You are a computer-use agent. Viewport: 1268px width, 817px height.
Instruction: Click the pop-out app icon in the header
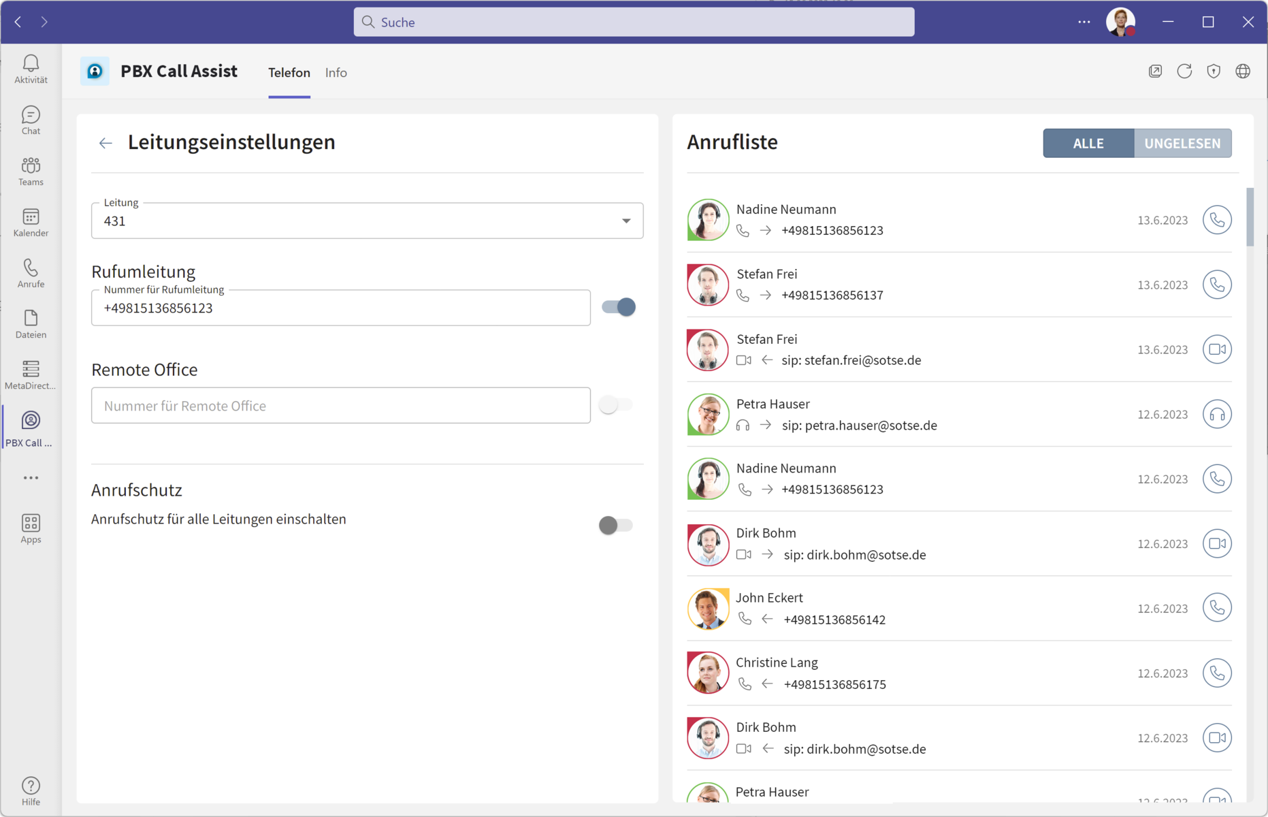coord(1155,71)
